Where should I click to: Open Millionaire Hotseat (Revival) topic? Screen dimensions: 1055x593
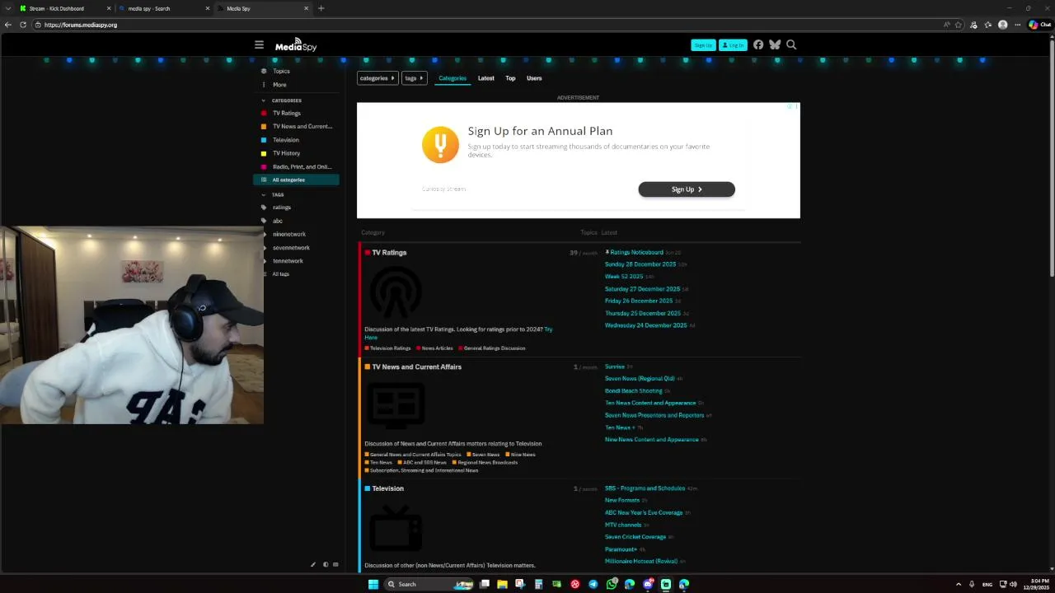[641, 561]
